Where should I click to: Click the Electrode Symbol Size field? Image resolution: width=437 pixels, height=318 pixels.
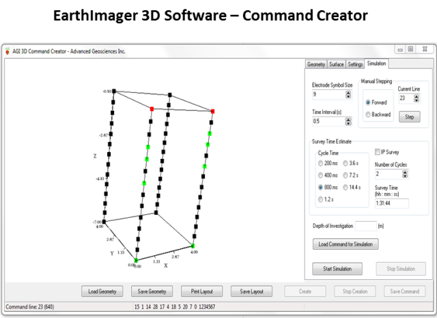click(x=328, y=94)
